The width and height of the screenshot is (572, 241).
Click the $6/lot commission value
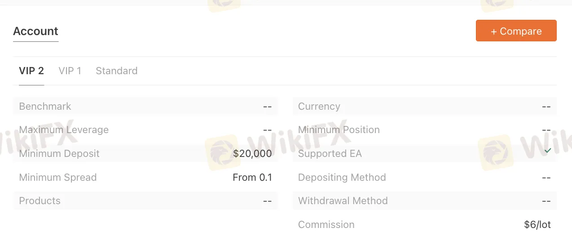click(537, 225)
